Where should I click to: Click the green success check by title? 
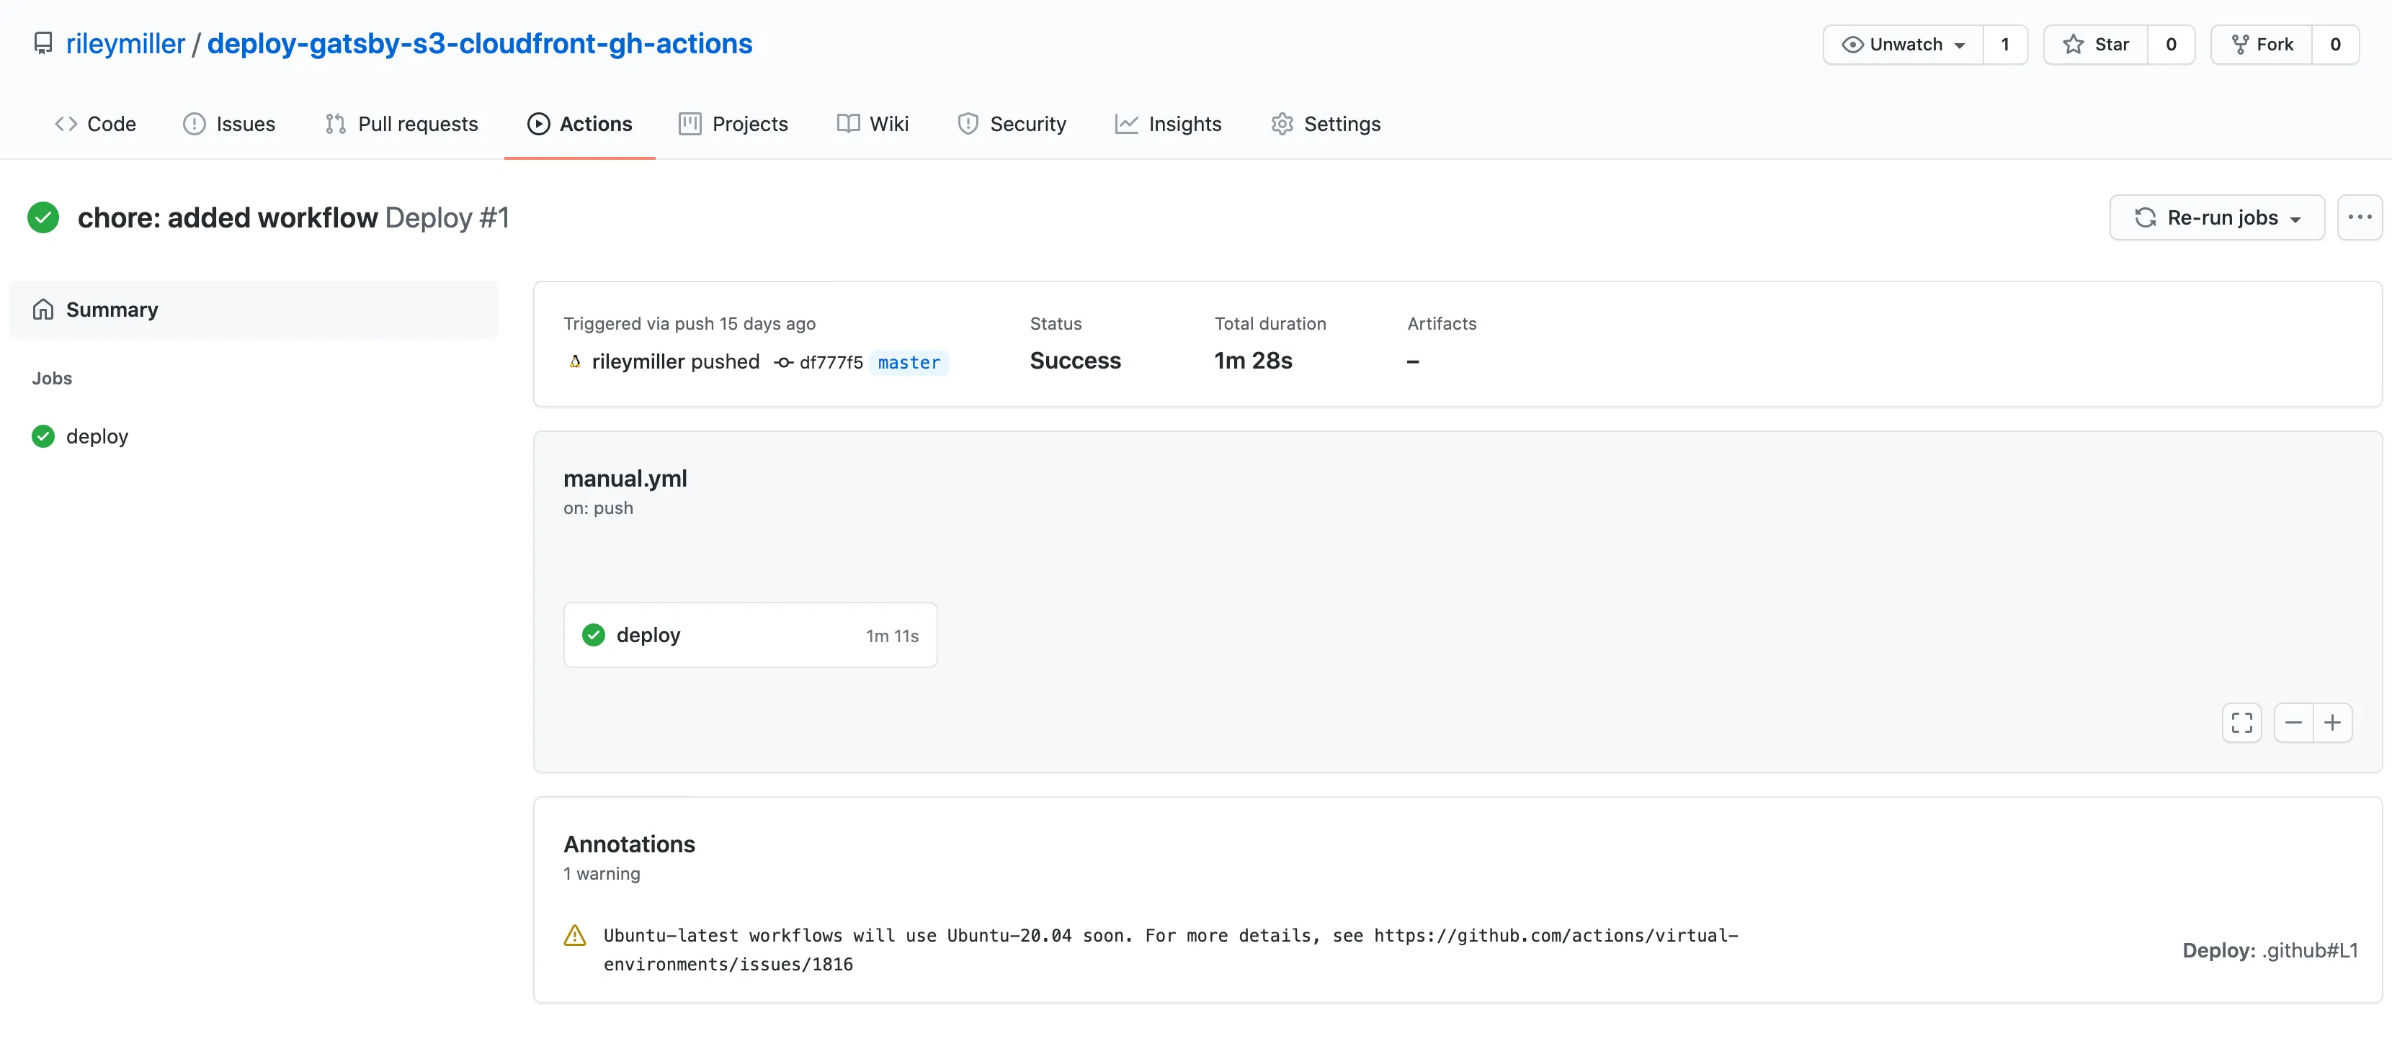[x=43, y=217]
